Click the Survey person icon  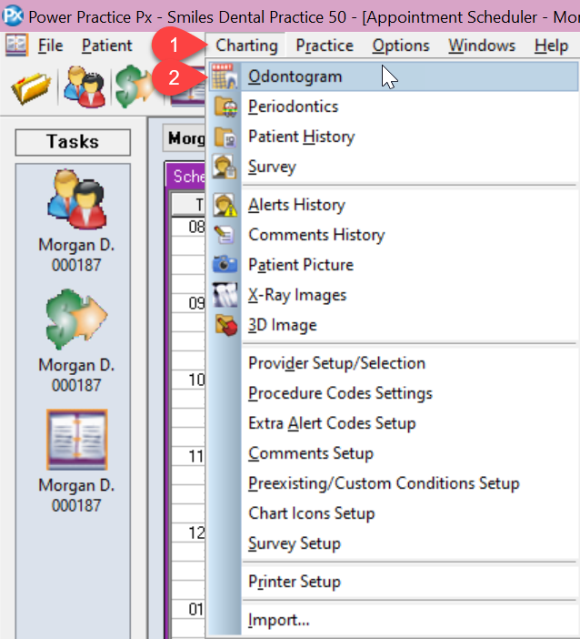click(225, 167)
